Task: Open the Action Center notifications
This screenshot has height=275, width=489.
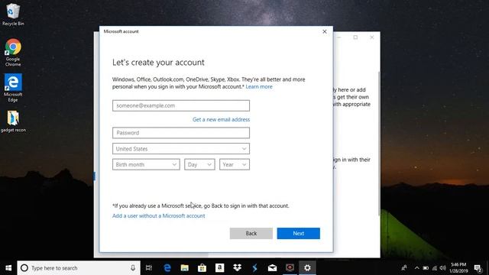Action: (x=478, y=268)
